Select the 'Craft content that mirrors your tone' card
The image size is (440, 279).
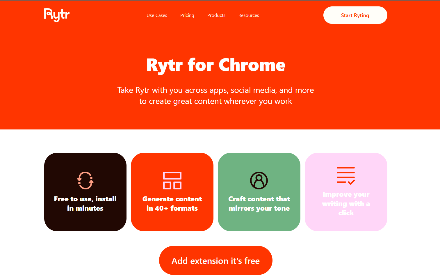click(259, 192)
